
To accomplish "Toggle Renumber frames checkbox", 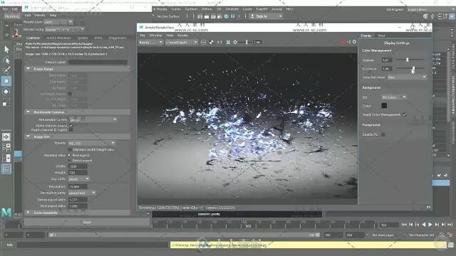I will [x=70, y=94].
